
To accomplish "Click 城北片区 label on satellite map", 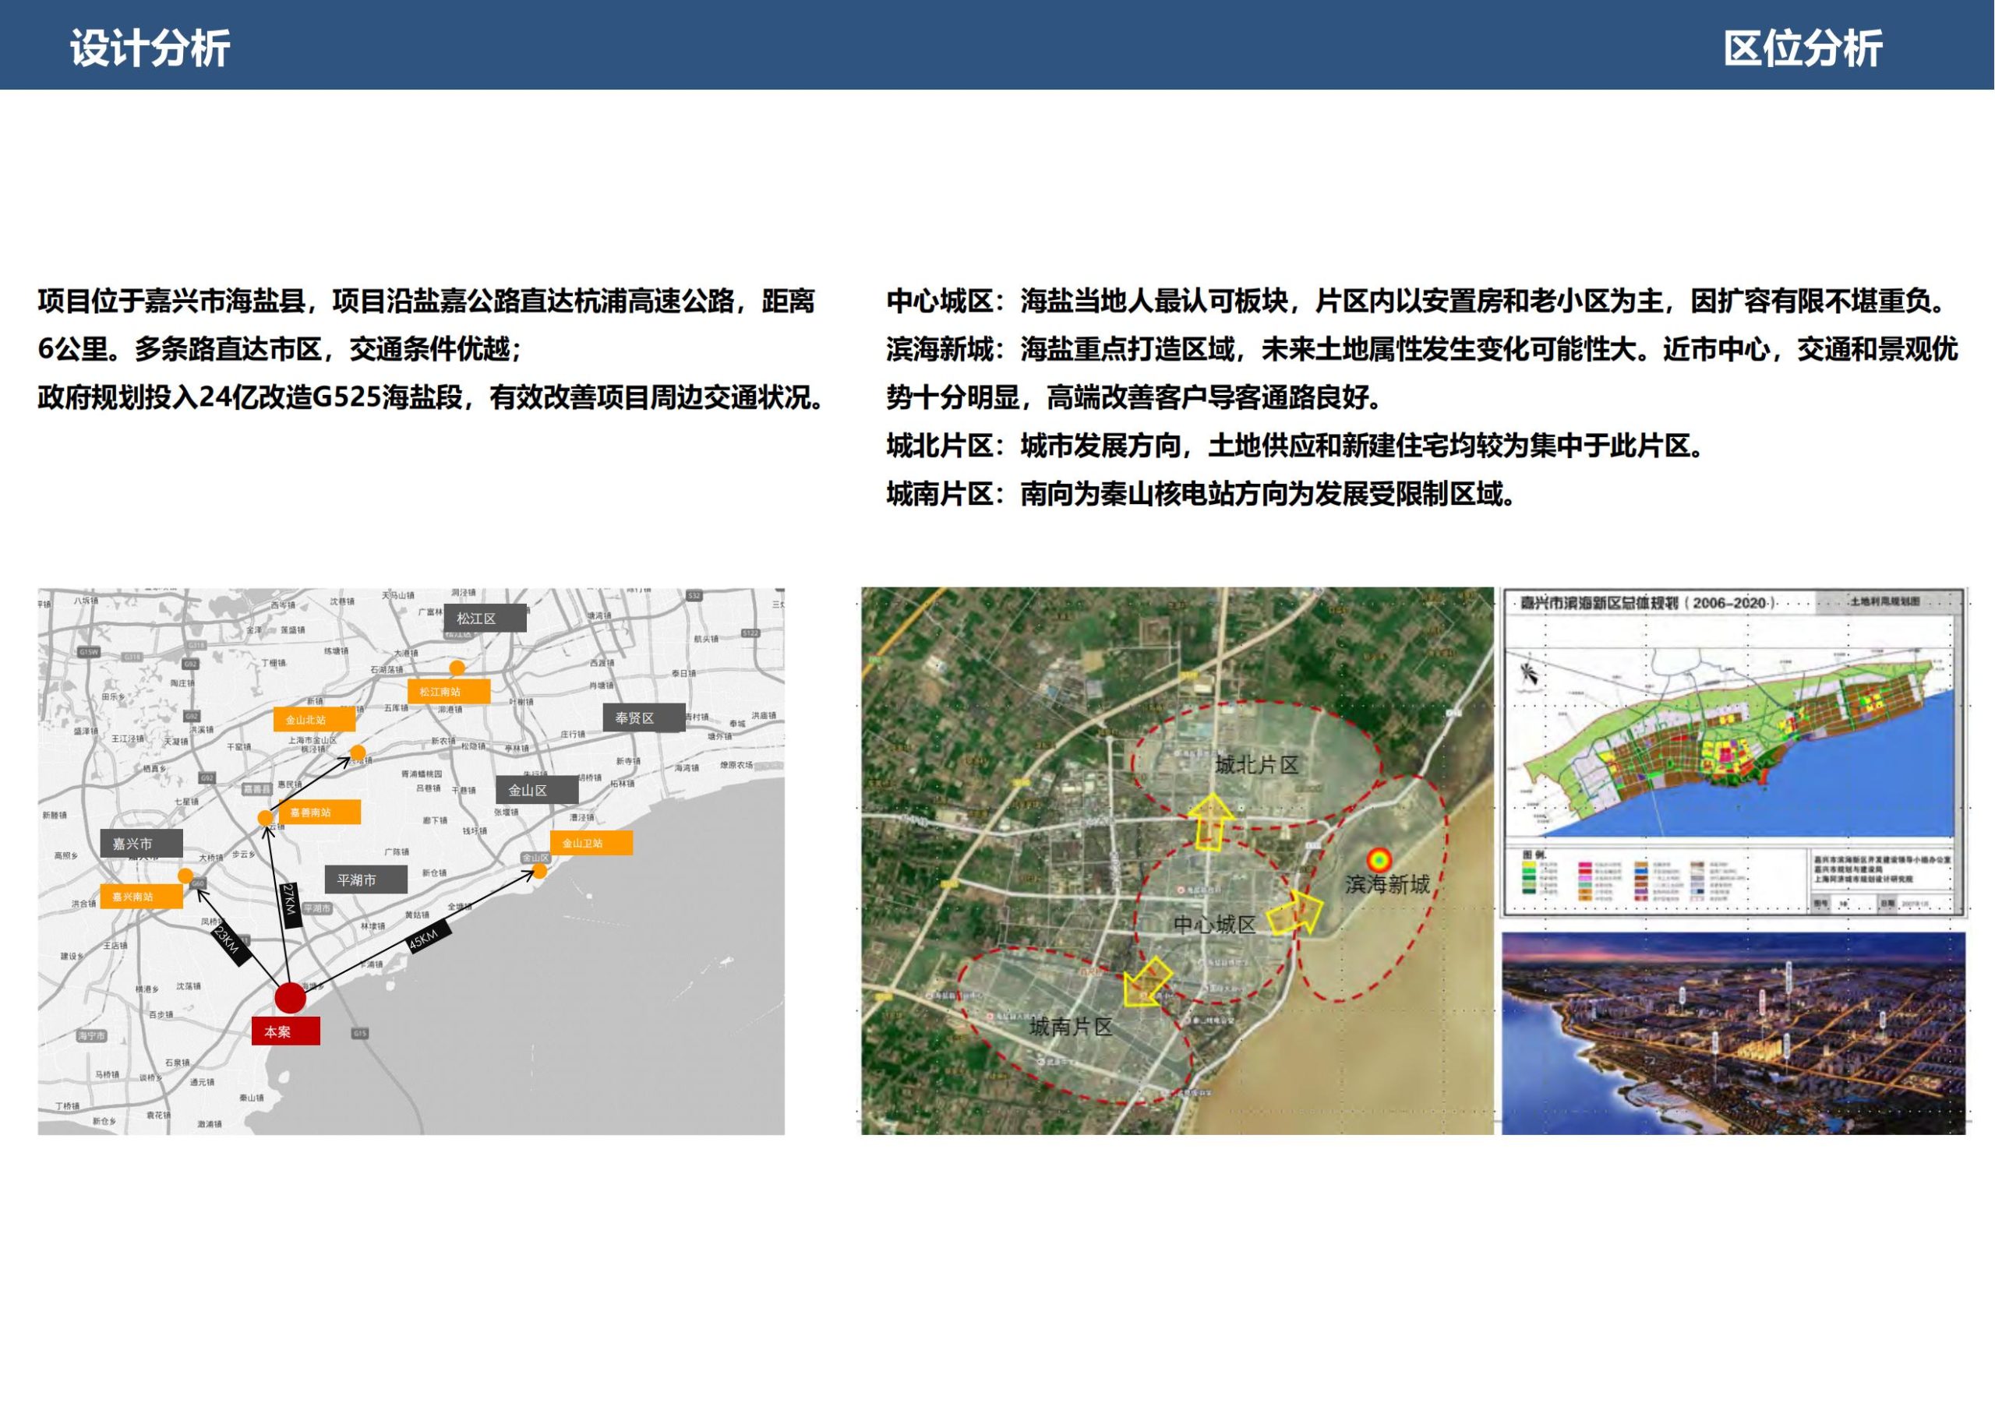I will coord(1256,766).
